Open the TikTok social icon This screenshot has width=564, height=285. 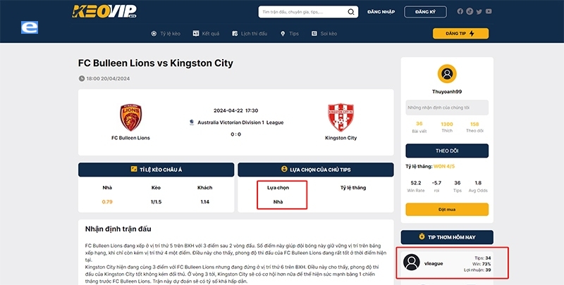coord(470,12)
